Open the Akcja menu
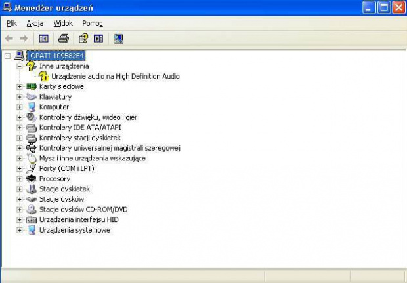Screen dimensions: 407x283 tap(35, 23)
